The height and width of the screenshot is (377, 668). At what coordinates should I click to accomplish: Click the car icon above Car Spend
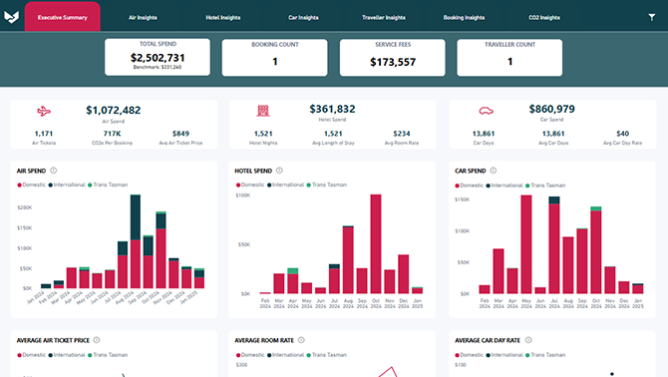tap(486, 111)
